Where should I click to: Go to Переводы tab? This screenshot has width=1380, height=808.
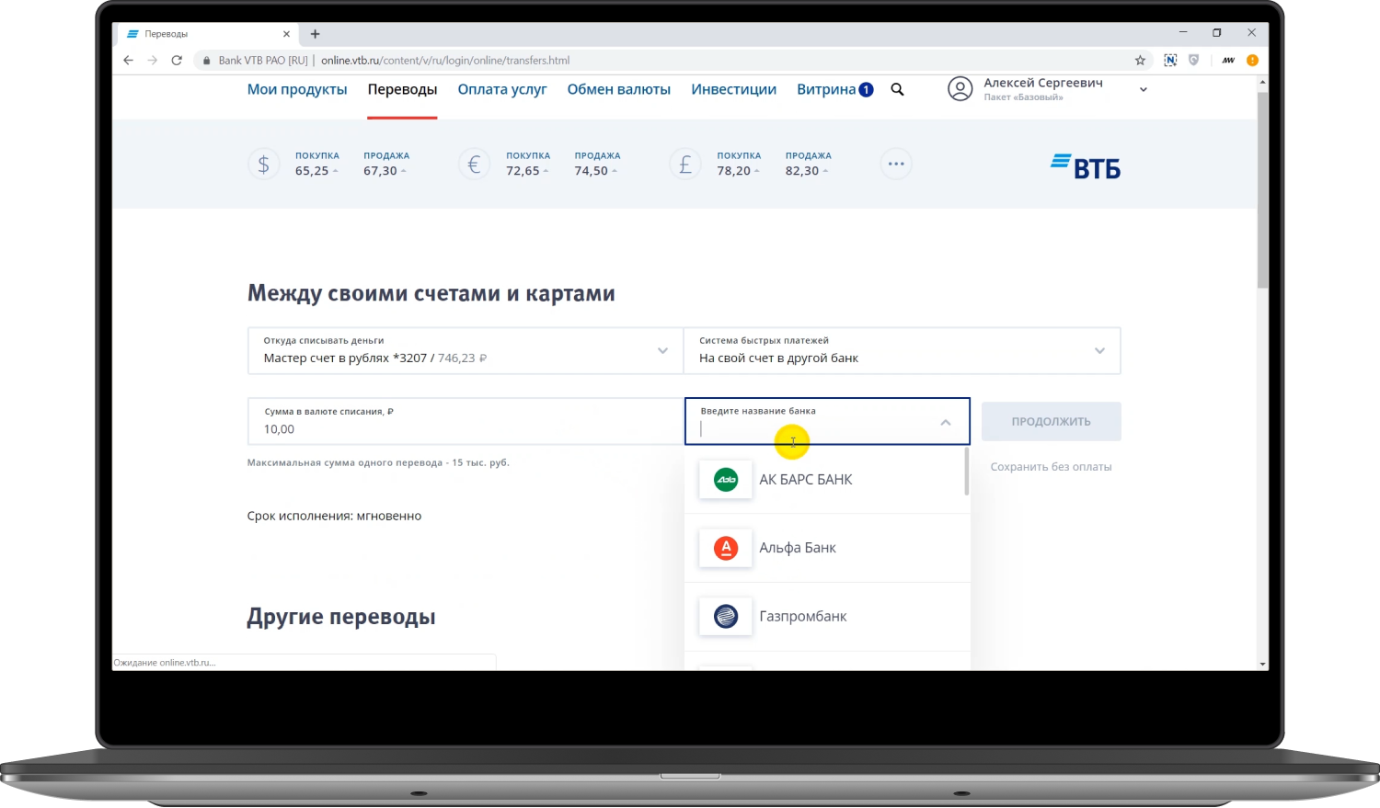[x=402, y=89]
